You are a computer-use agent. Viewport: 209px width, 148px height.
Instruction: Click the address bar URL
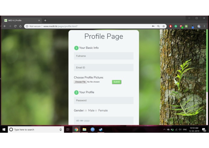click(x=60, y=26)
